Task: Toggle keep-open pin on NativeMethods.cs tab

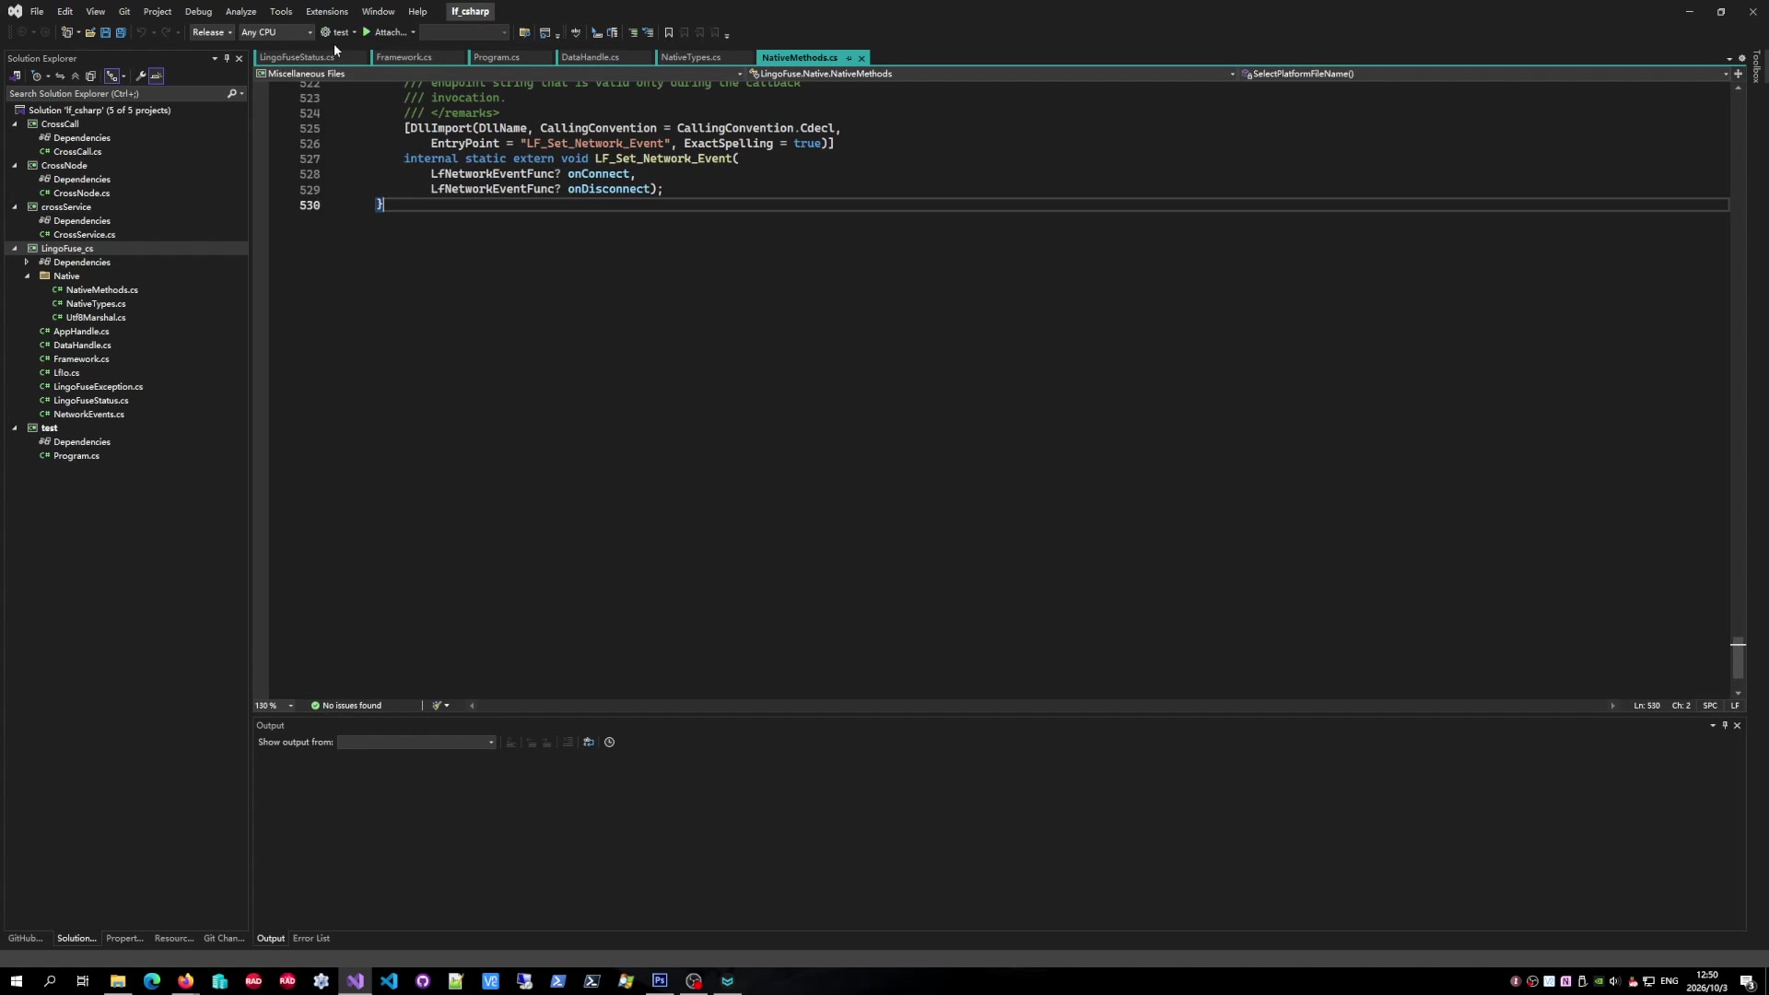Action: (849, 58)
